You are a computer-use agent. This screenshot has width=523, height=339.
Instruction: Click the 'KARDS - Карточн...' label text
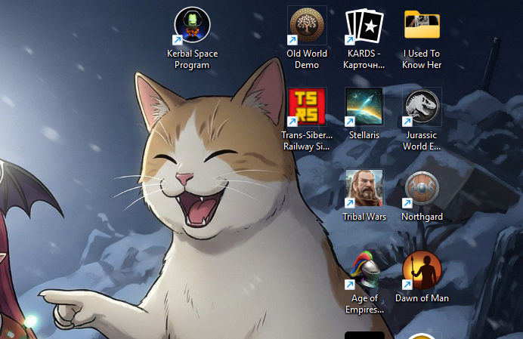364,59
